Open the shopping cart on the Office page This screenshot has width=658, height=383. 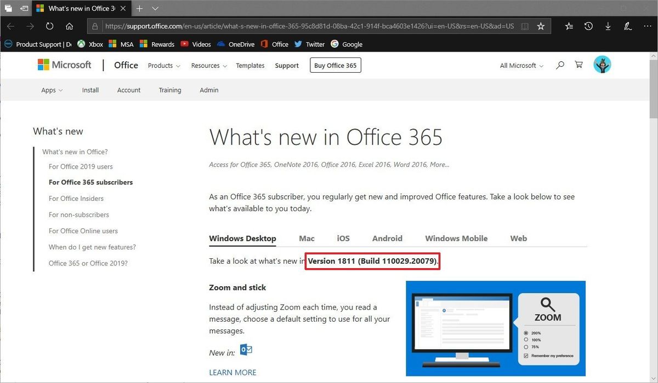click(578, 65)
